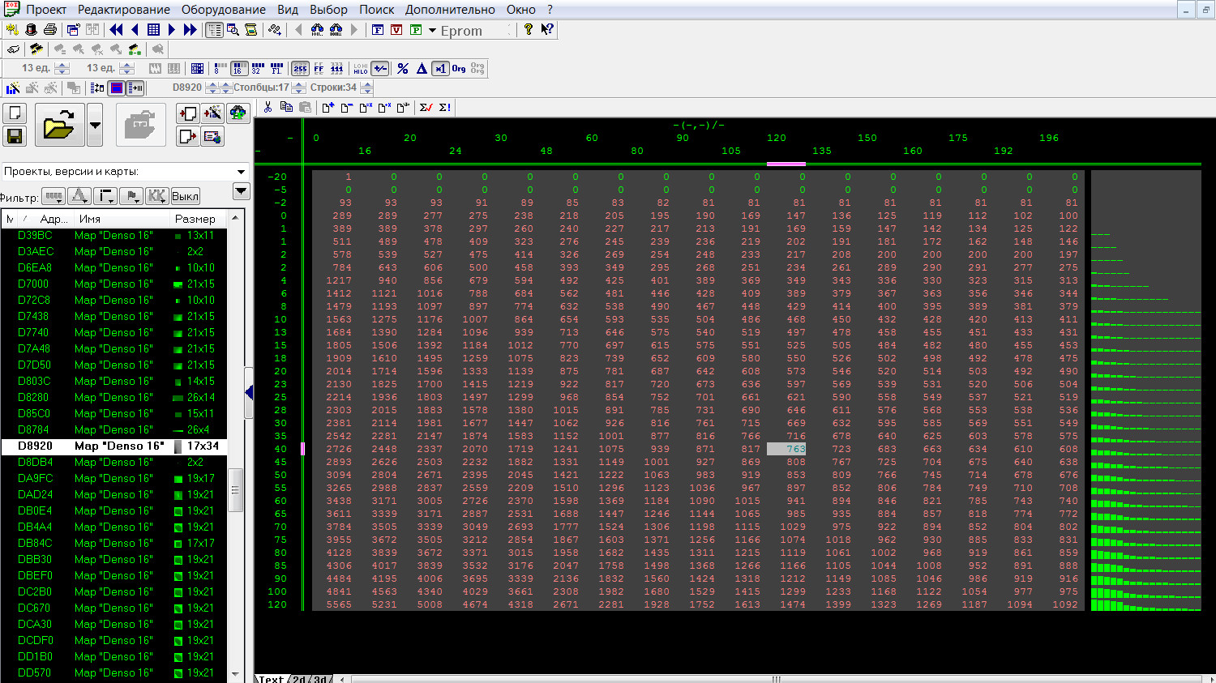Click the print icon in the top toolbar

click(x=49, y=30)
